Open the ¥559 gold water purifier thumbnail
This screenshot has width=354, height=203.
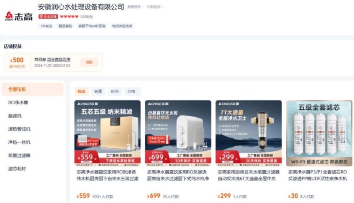click(108, 133)
